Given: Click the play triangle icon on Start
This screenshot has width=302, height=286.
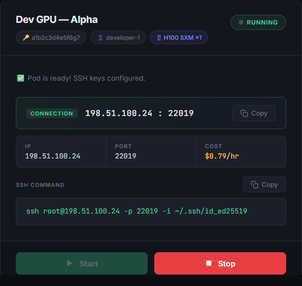Looking at the screenshot, I should coord(69,263).
